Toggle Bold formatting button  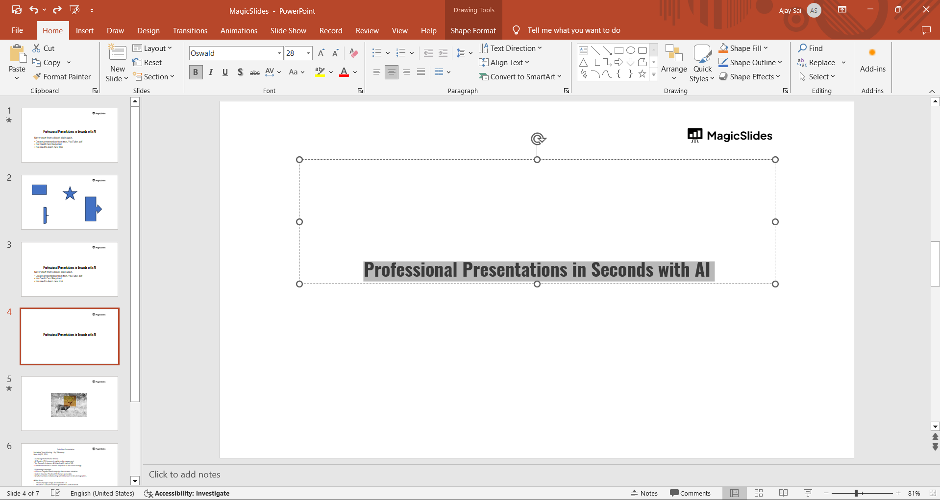(x=196, y=72)
